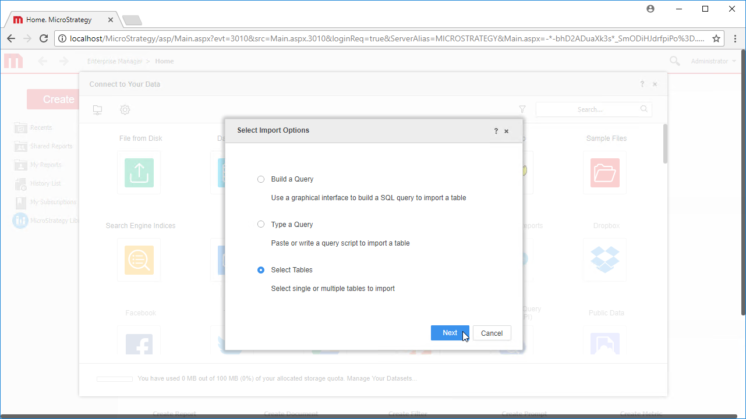This screenshot has height=419, width=746.
Task: Select the Select Tables radio button
Action: point(261,270)
